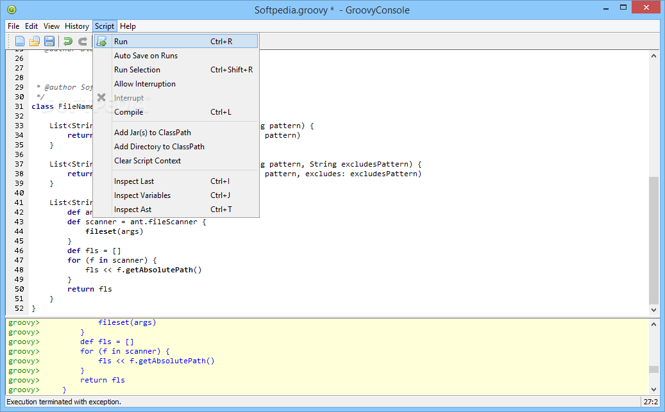
Task: Click the Interrupt X icon in menu
Action: click(101, 98)
